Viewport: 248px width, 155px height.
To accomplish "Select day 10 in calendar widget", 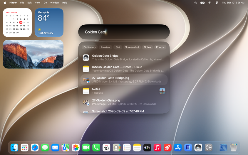I will point(21,22).
